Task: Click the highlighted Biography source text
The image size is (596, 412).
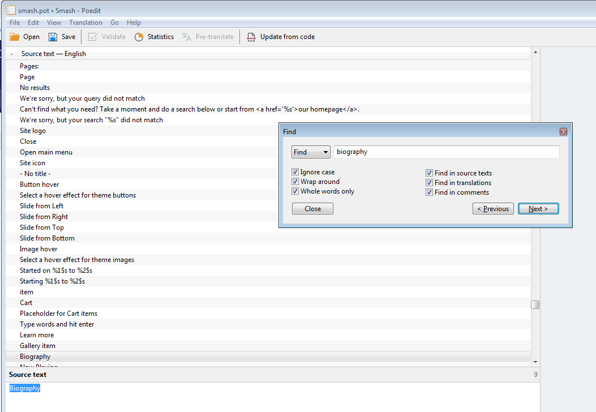Action: pos(25,388)
